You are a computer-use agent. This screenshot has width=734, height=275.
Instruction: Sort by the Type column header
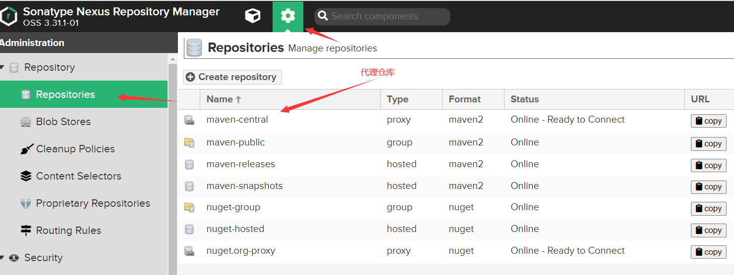(x=411, y=99)
